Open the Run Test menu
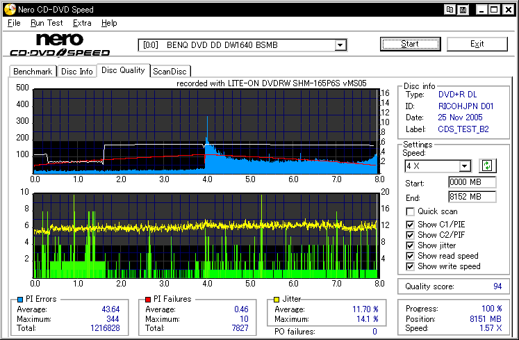This screenshot has width=519, height=340. (x=46, y=23)
